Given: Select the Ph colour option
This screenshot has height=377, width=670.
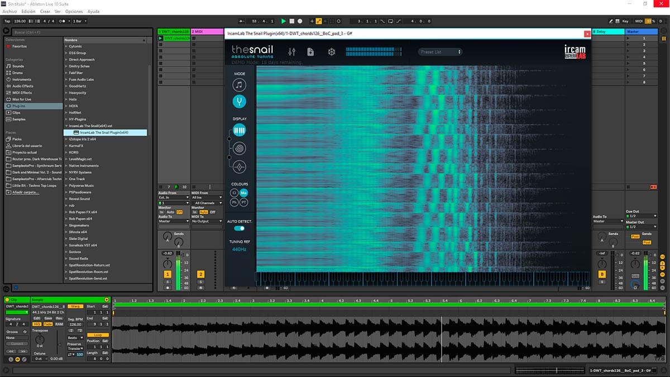Looking at the screenshot, I should (234, 202).
